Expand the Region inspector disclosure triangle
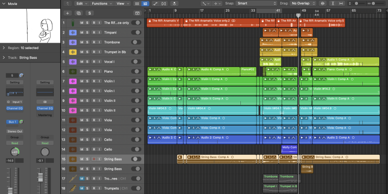This screenshot has width=388, height=194. 4,48
